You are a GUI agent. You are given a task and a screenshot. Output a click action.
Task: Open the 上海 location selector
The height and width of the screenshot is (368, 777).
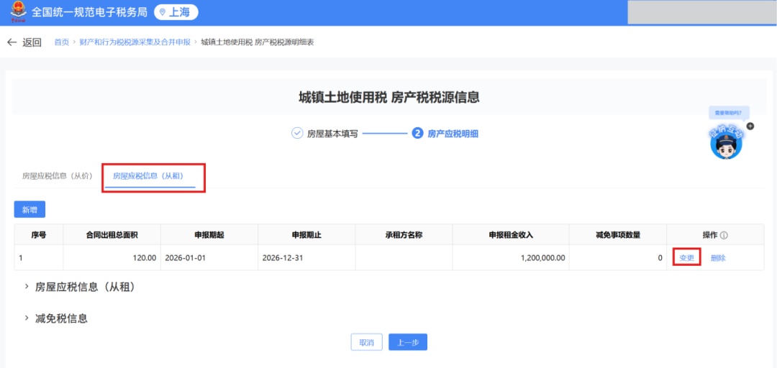[176, 12]
